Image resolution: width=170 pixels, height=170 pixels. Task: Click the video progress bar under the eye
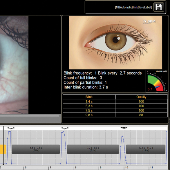(x=30, y=116)
